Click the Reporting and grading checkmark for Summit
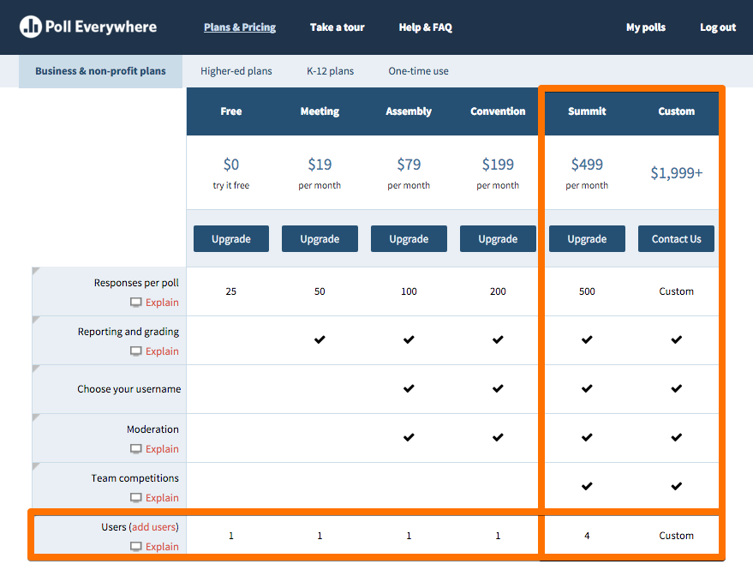 coord(587,339)
